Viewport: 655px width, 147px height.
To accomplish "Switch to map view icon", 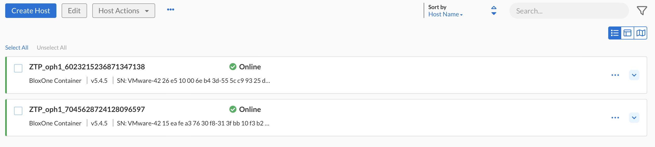I will (x=641, y=33).
